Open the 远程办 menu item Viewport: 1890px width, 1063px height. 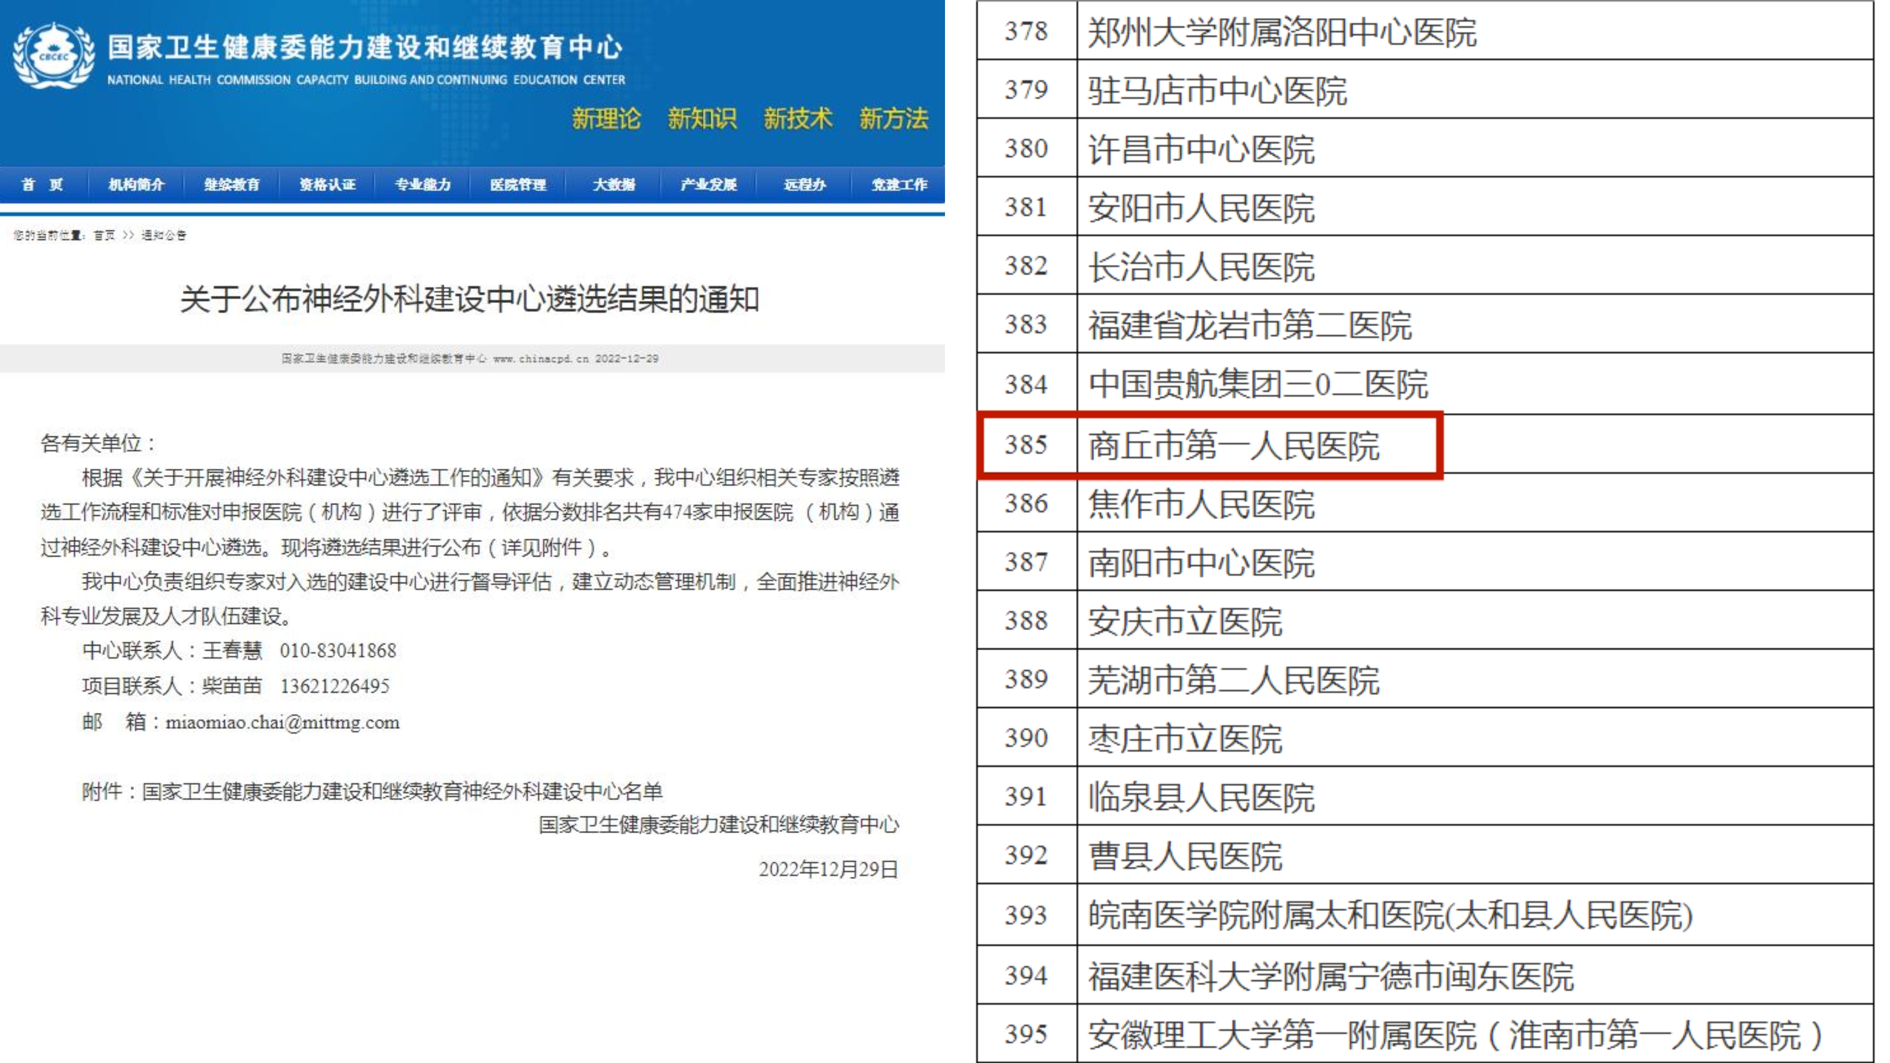click(804, 185)
